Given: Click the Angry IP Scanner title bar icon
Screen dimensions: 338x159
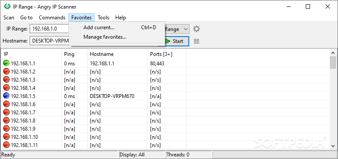Looking at the screenshot, I should pos(7,7).
